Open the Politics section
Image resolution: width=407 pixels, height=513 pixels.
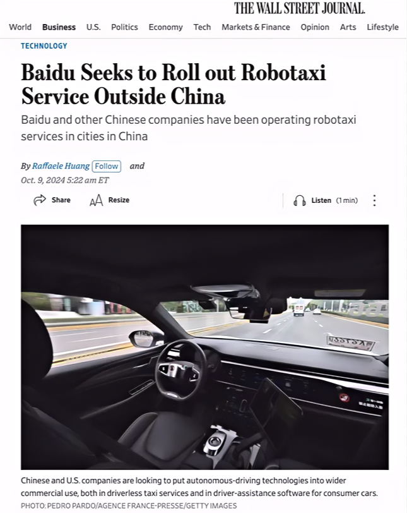click(124, 27)
